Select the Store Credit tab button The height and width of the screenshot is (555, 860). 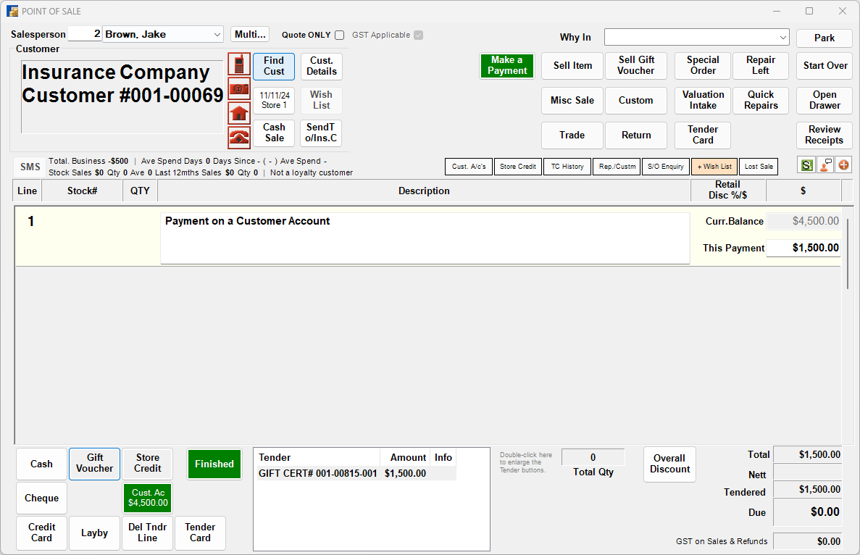click(517, 166)
